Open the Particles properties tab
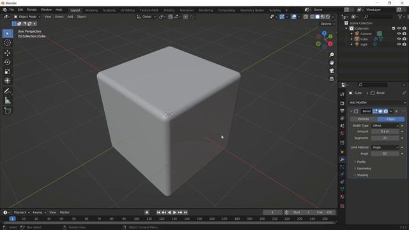 tap(343, 167)
